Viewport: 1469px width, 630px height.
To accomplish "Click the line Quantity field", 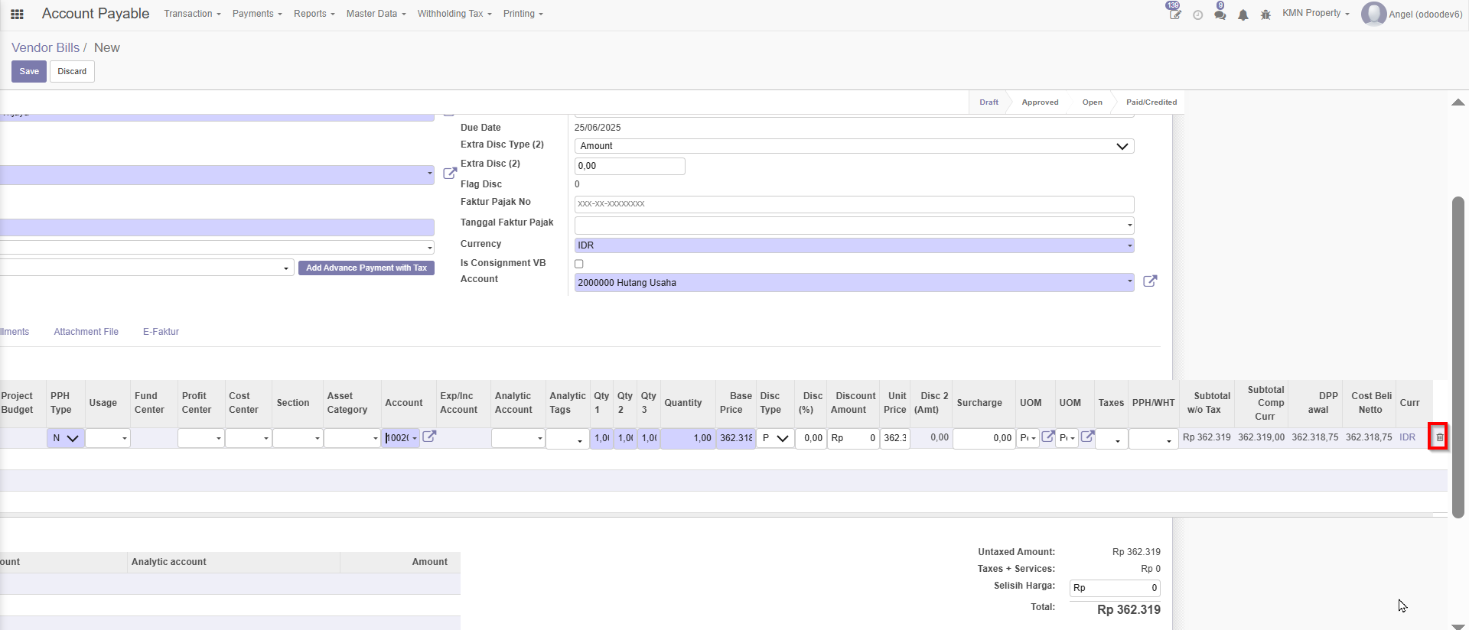I will 688,438.
